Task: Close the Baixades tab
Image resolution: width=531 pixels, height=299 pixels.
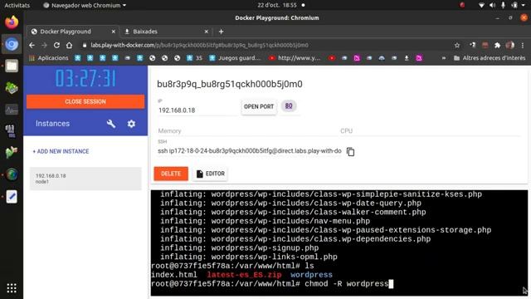Action: point(207,32)
